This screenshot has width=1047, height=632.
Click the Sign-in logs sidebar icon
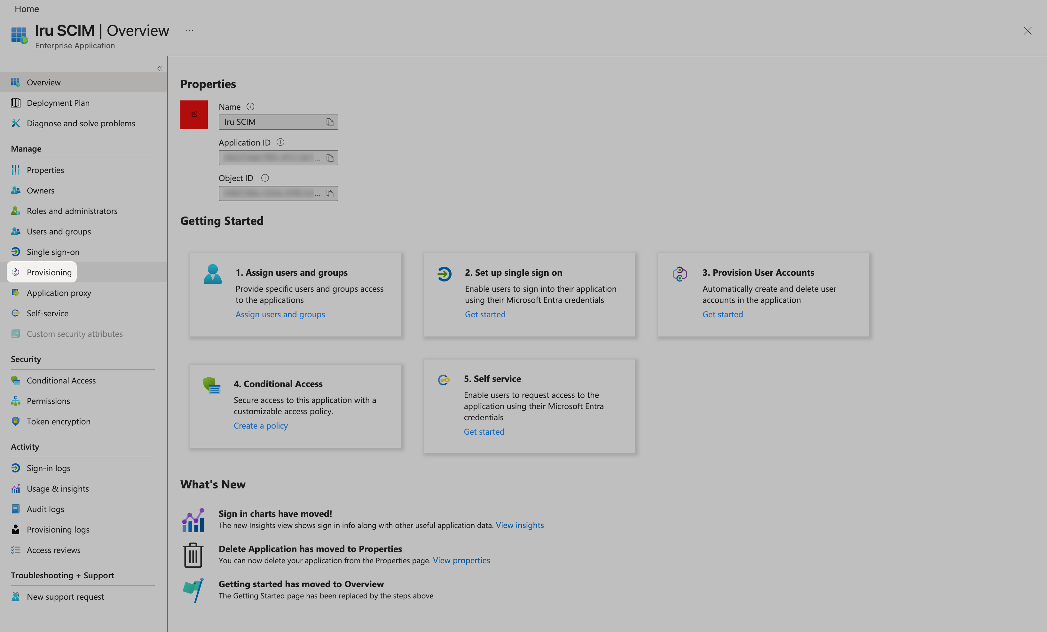coord(16,468)
